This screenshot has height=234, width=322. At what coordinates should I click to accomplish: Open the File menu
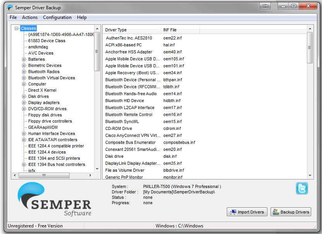(x=13, y=17)
